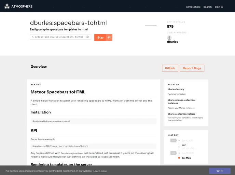Click the meteor add command input field
Screen dimensions: 235x175
tap(57, 37)
